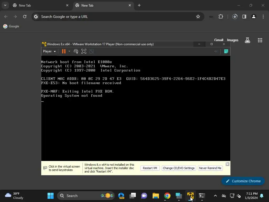Open the VMware notes panel icon
The height and width of the screenshot is (202, 269).
(226, 51)
